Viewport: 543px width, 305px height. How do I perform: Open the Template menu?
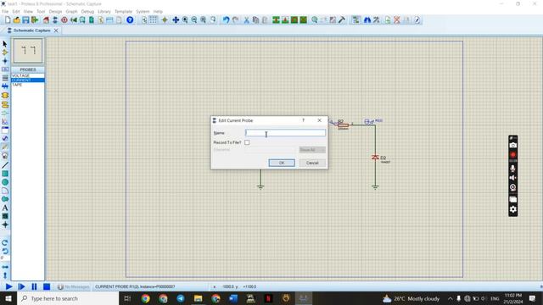pyautogui.click(x=123, y=11)
